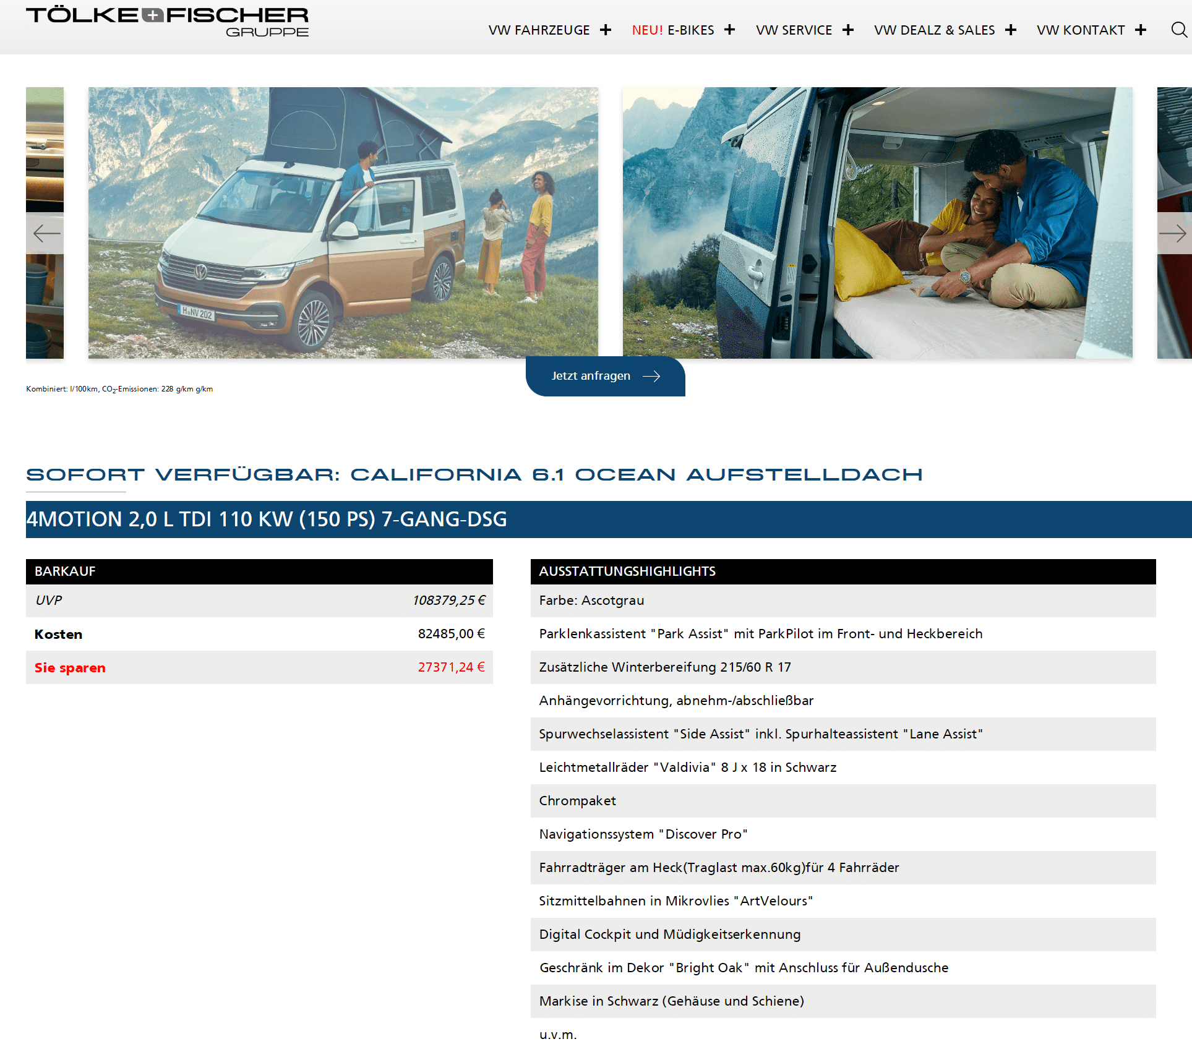Open the California camper exterior photo
This screenshot has width=1192, height=1052.
pos(343,223)
